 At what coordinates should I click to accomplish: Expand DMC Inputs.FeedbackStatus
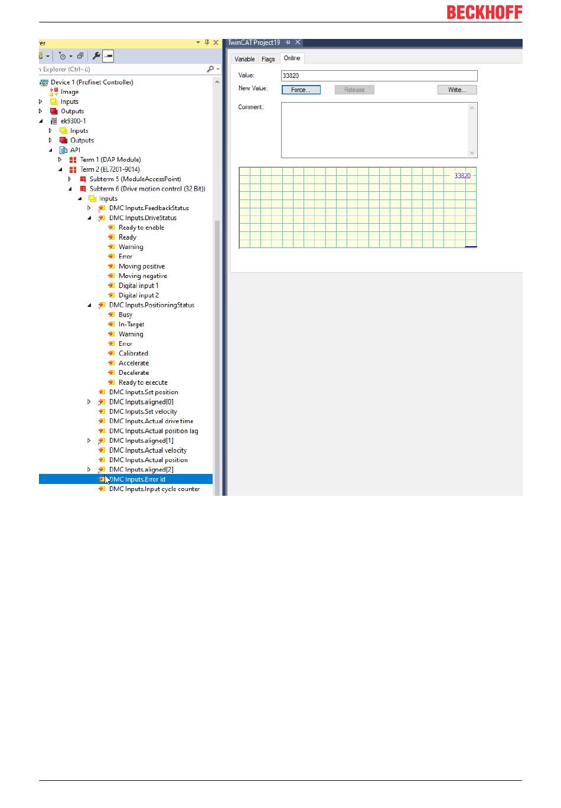point(89,208)
